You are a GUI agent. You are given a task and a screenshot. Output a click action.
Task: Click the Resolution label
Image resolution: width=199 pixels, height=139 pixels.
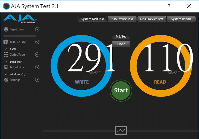17,29
